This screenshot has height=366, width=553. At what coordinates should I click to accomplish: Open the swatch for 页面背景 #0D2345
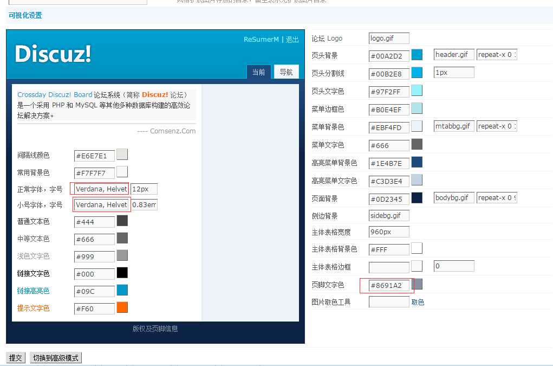(x=417, y=198)
